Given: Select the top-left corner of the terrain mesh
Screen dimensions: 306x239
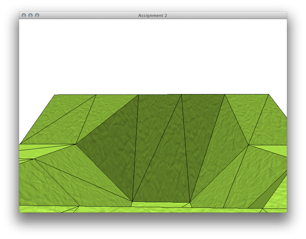Looking at the screenshot, I should [x=55, y=95].
